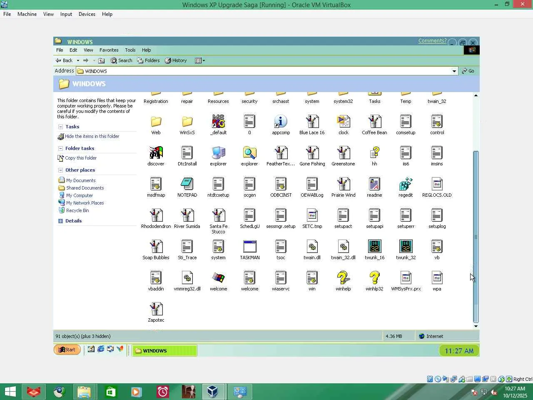Viewport: 533px width, 400px height.
Task: Select the TASKMAN program icon
Action: pyautogui.click(x=249, y=246)
